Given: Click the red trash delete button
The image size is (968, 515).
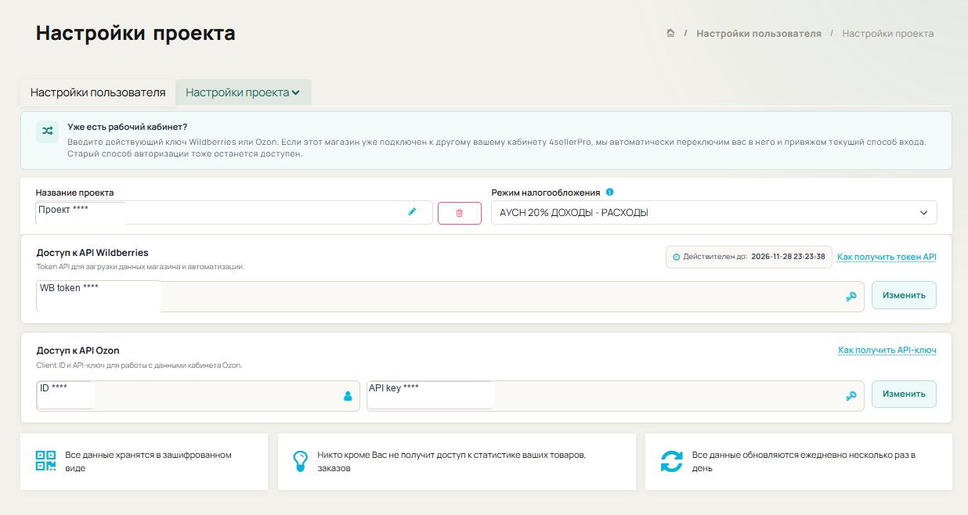Looking at the screenshot, I should [460, 213].
